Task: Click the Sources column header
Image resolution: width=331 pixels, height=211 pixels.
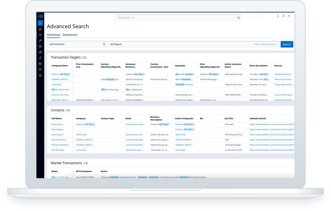Action: pyautogui.click(x=278, y=66)
